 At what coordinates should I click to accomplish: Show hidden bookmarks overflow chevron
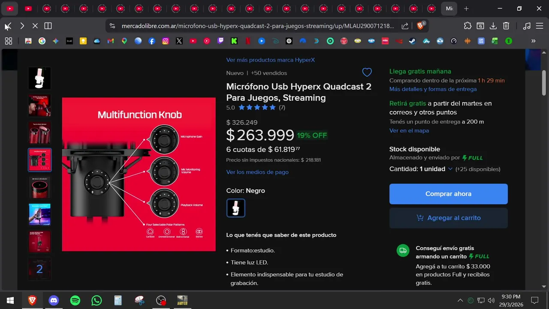533,41
